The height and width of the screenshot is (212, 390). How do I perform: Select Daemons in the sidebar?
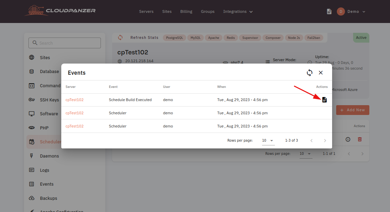[x=49, y=156]
